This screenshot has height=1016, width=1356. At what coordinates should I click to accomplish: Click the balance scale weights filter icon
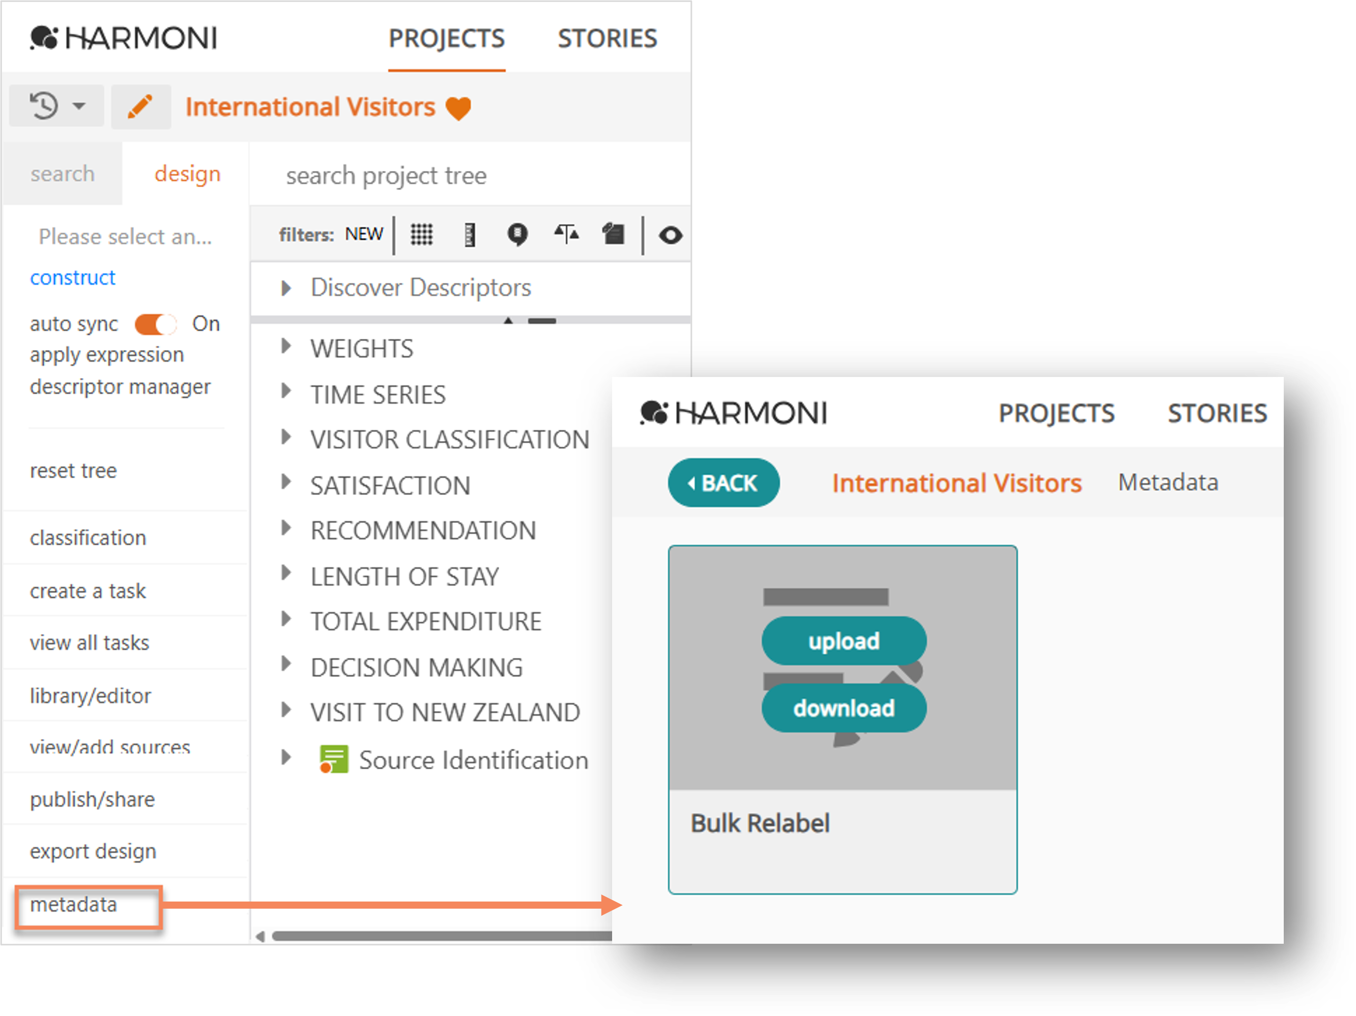coord(566,233)
